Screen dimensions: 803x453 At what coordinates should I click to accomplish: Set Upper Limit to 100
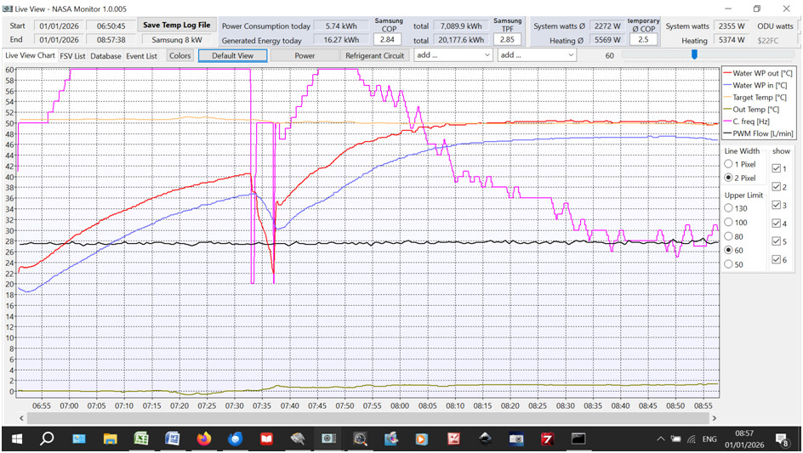728,222
